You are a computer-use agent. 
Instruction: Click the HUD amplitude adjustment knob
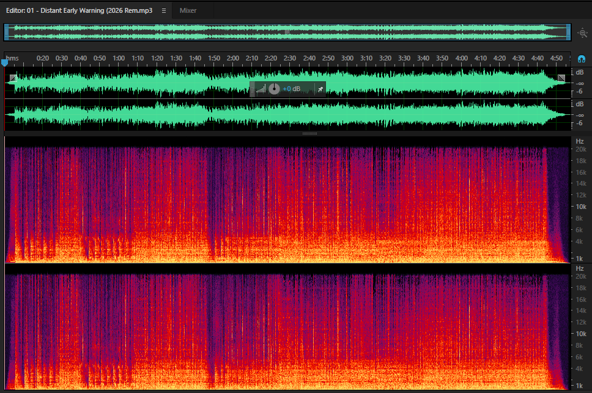tap(274, 89)
